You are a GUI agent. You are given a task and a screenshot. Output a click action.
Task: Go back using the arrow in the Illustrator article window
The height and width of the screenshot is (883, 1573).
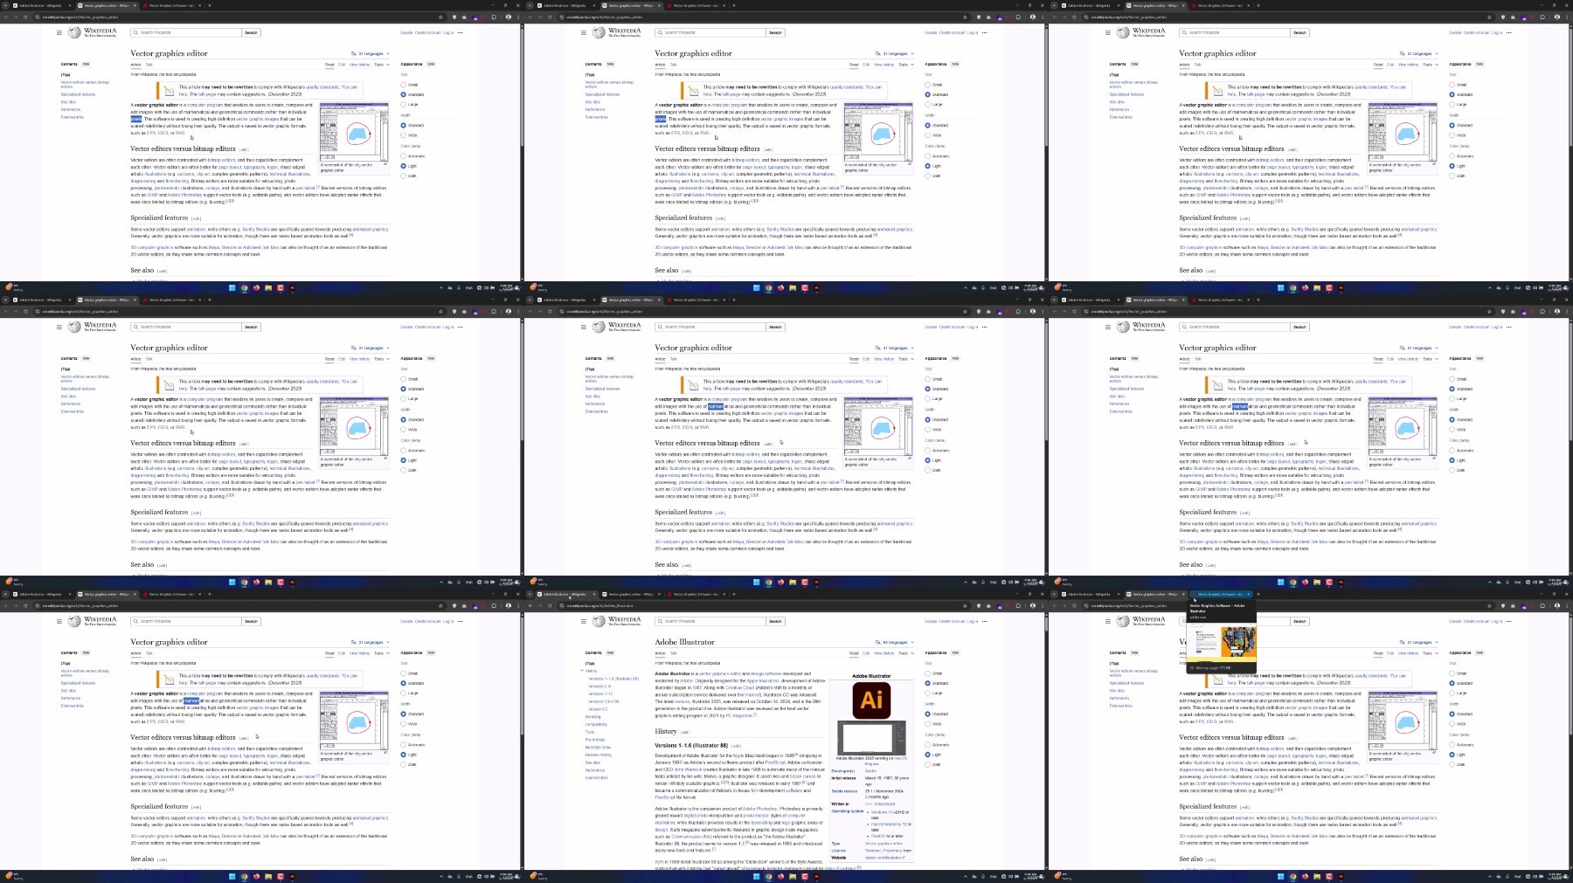point(531,605)
